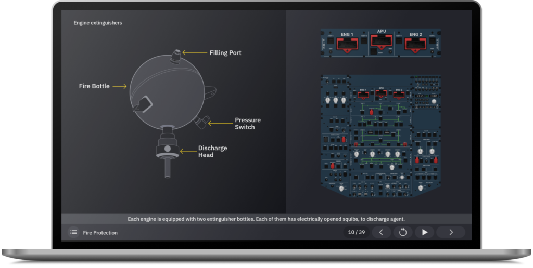This screenshot has height=268, width=533.
Task: Go to the previous slide
Action: (381, 232)
